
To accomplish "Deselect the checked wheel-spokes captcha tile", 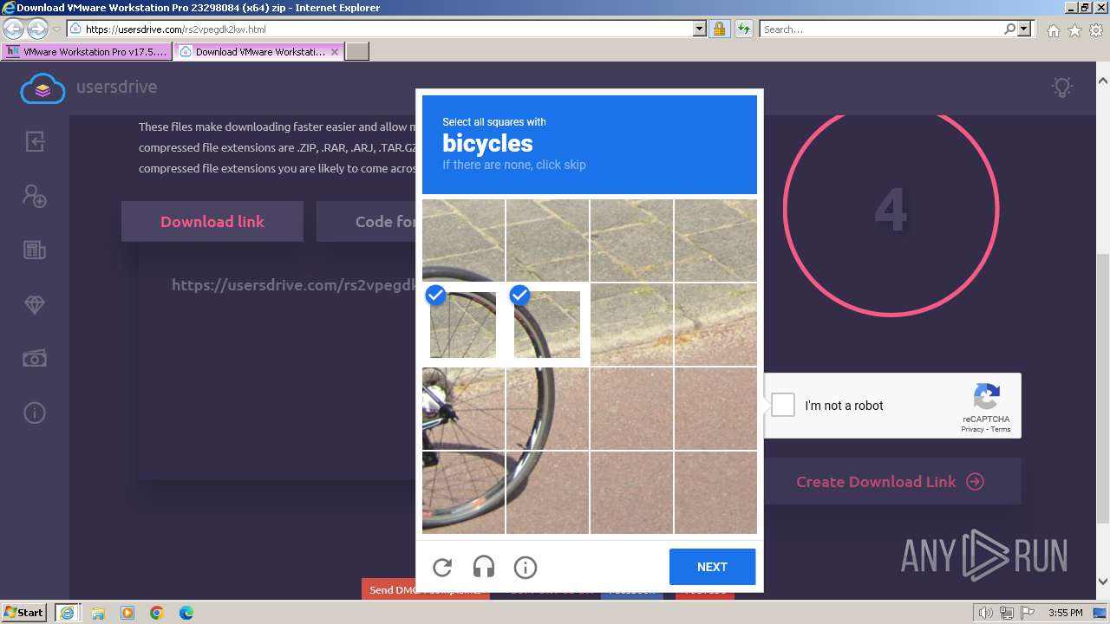I will tap(463, 325).
